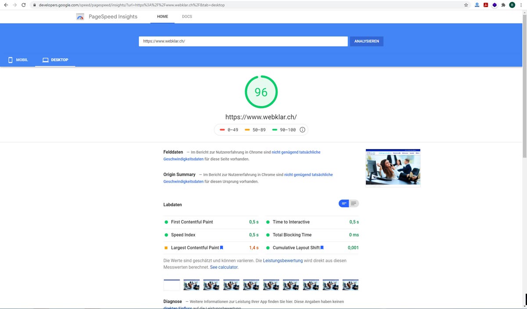Image resolution: width=527 pixels, height=309 pixels.
Task: Click the 0,001 value
Action: pyautogui.click(x=353, y=248)
